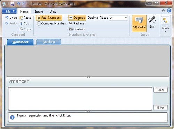
Task: Click the info icon beside the hint text
Action: 13,117
